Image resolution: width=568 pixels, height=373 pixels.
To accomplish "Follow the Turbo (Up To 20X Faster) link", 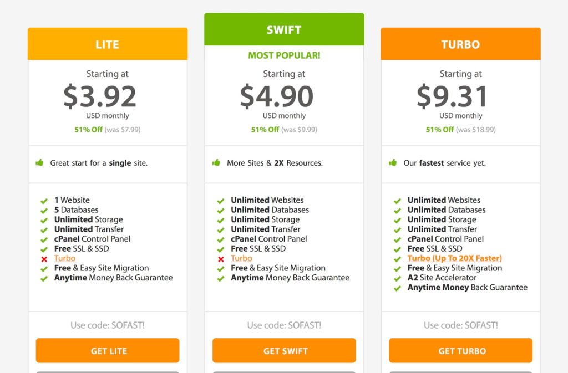I will click(x=455, y=258).
